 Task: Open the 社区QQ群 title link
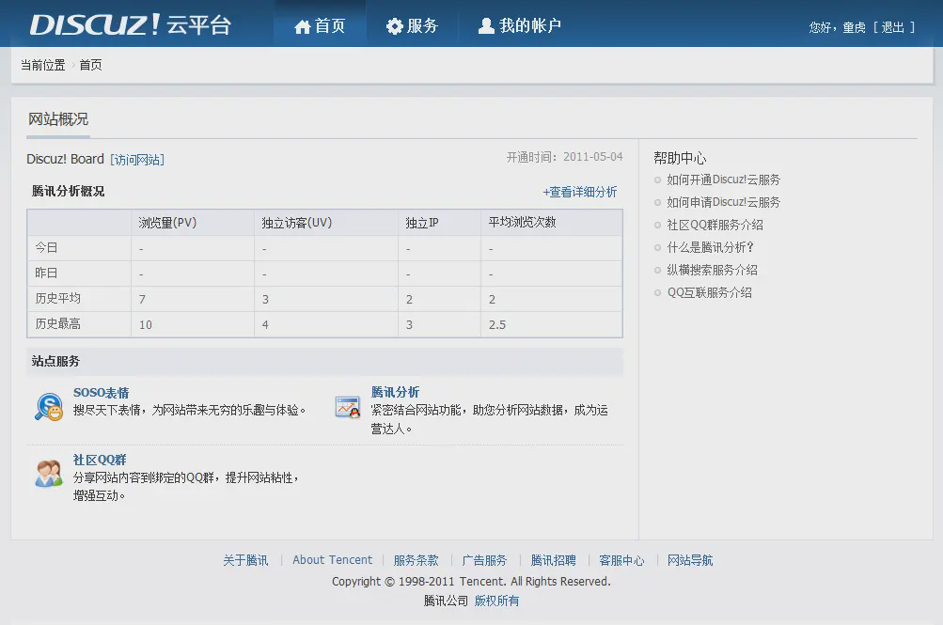pos(100,460)
